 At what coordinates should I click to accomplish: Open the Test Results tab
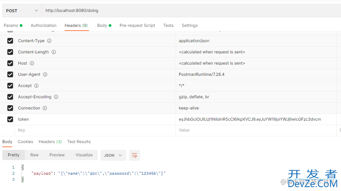click(79, 142)
